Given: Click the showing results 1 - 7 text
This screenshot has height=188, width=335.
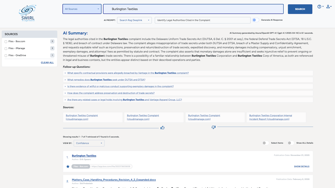Looking at the screenshot, I should (x=91, y=137).
